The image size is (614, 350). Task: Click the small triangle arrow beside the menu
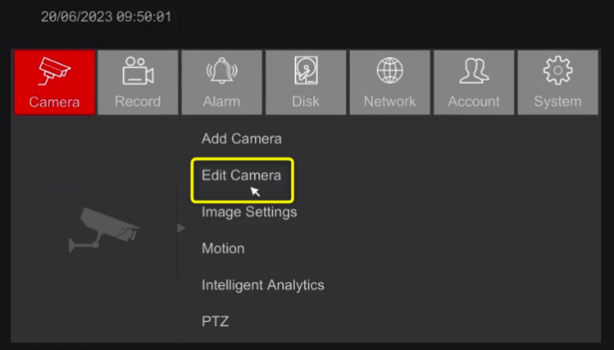(x=180, y=228)
